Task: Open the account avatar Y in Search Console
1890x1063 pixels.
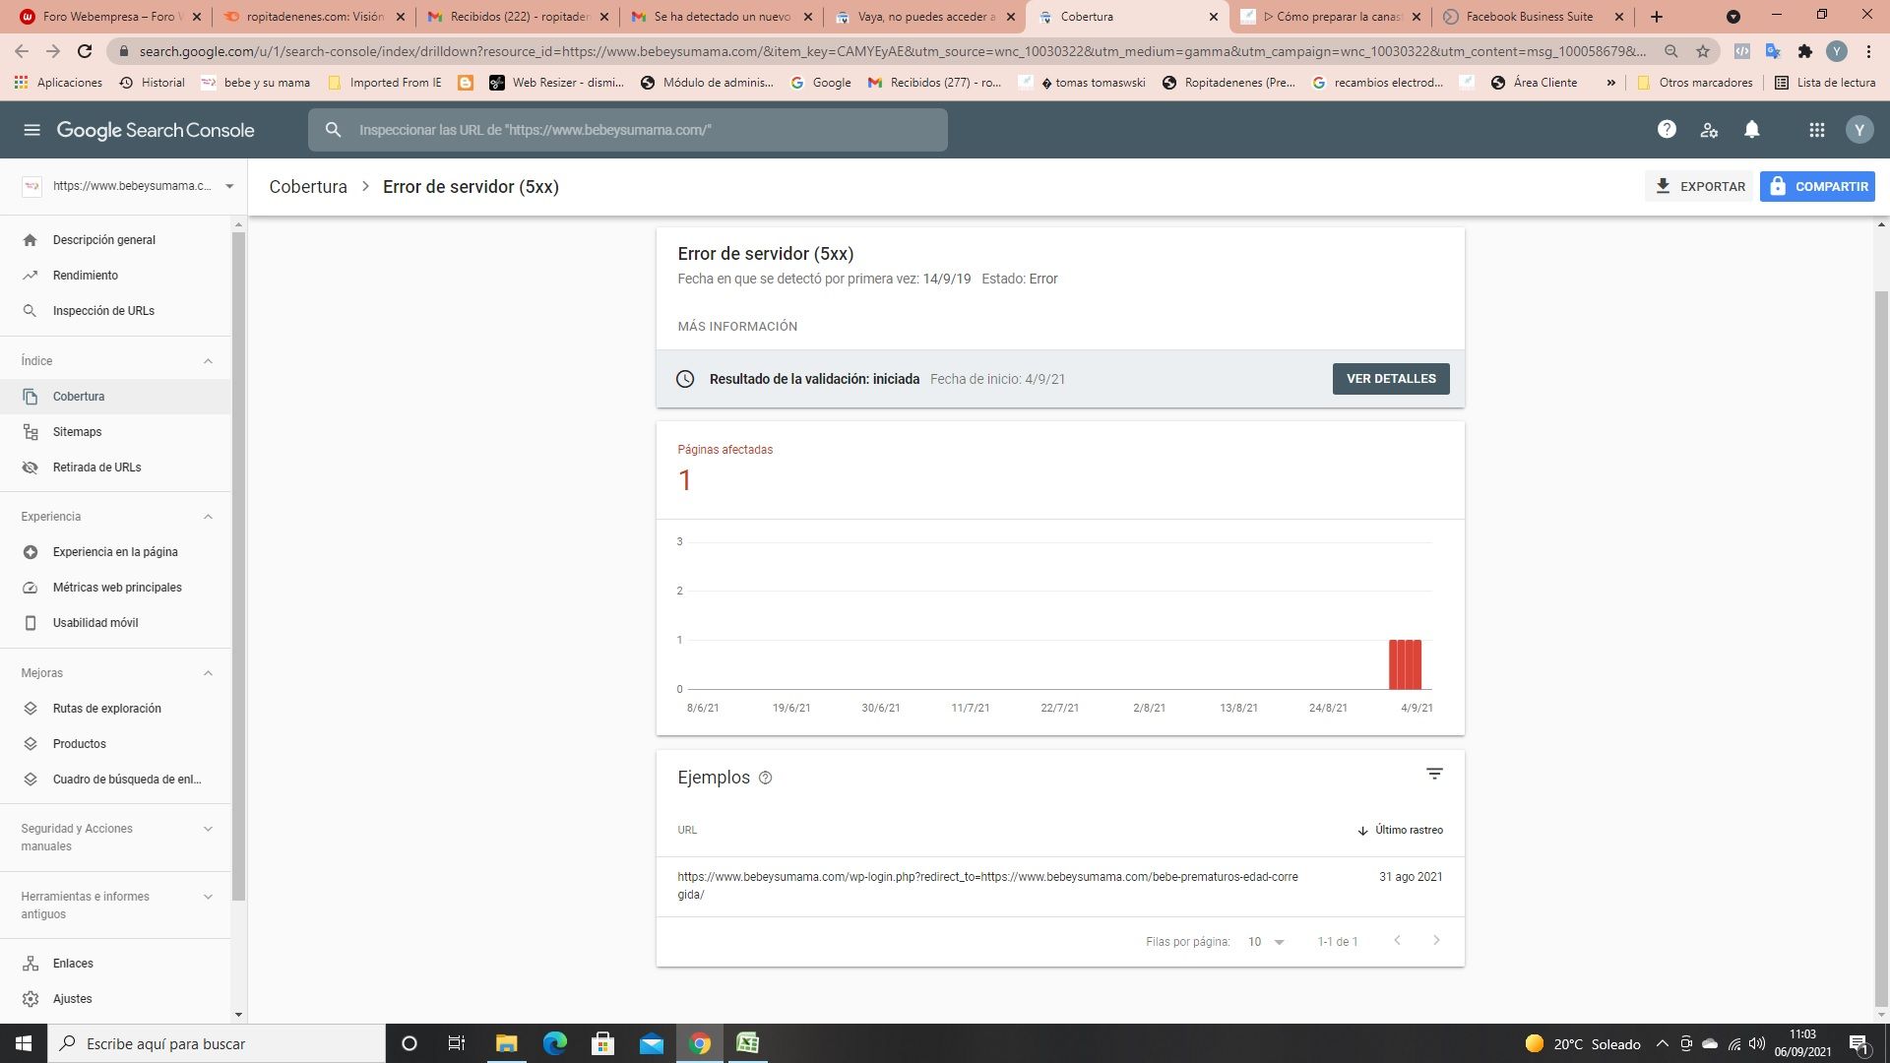Action: pyautogui.click(x=1859, y=130)
